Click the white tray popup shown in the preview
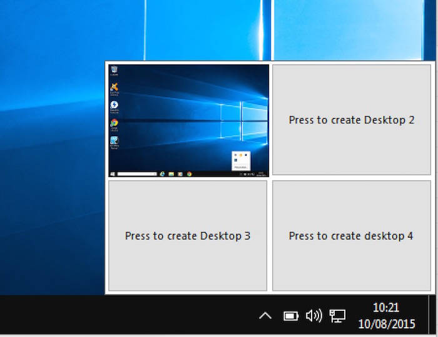Screen dimensions: 438x337 pos(241,160)
